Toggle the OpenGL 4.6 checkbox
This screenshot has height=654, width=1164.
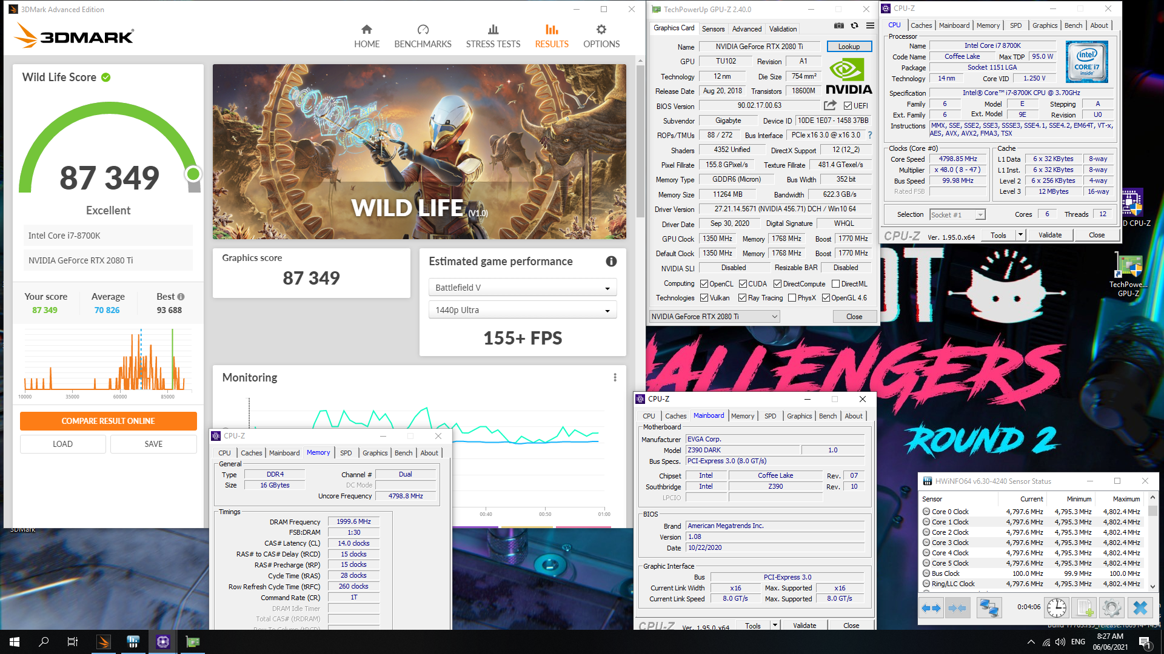pos(826,297)
